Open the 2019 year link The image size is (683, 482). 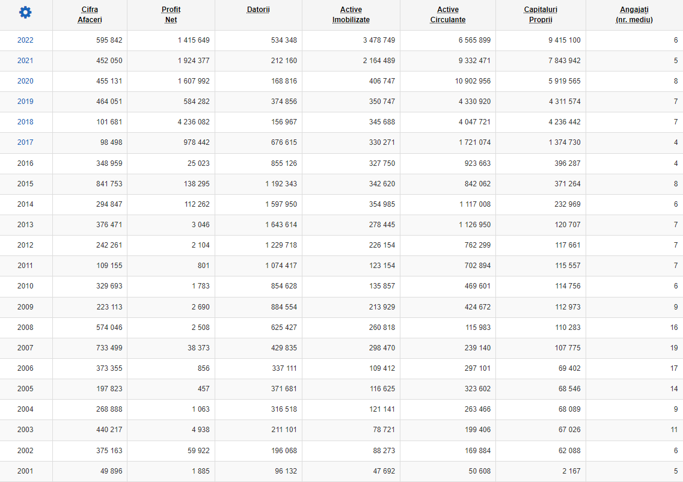[25, 102]
